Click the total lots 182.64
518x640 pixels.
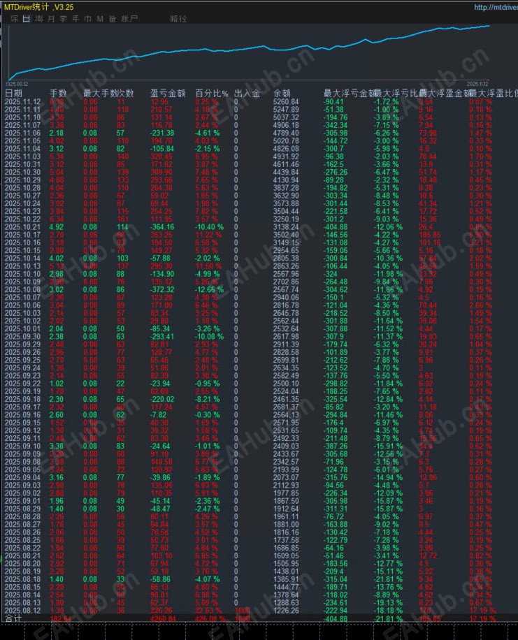pos(61,619)
